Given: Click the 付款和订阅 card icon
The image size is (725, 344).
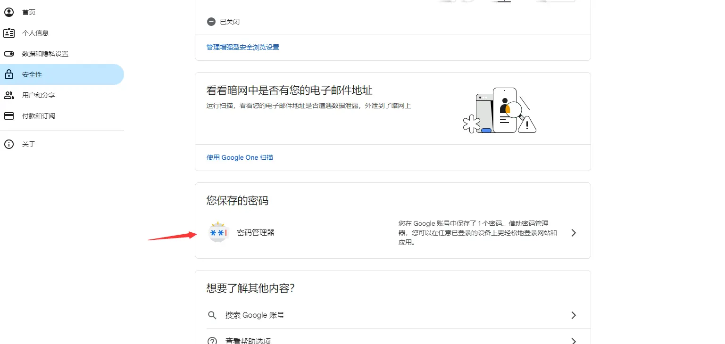Looking at the screenshot, I should pos(9,116).
